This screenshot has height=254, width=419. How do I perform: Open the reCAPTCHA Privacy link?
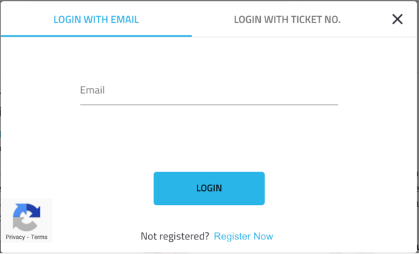pos(15,237)
